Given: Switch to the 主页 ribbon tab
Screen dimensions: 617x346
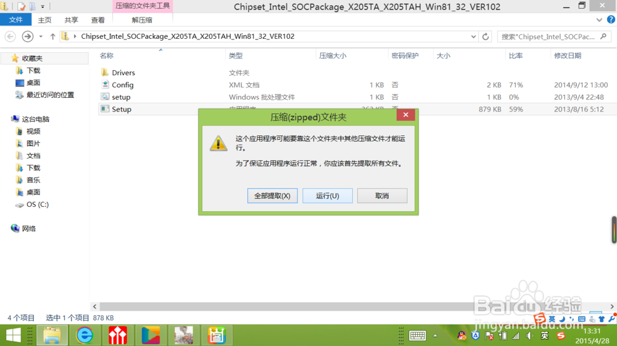Looking at the screenshot, I should [44, 20].
